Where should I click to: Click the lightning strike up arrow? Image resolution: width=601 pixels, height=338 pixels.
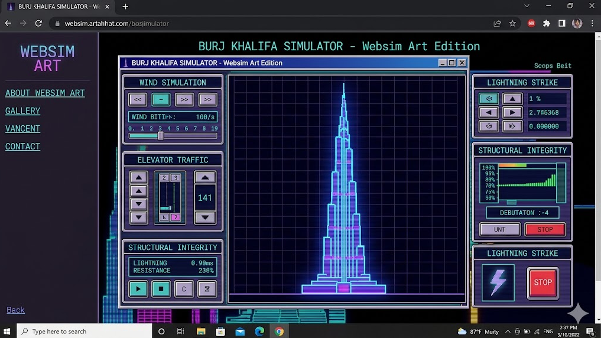click(512, 99)
